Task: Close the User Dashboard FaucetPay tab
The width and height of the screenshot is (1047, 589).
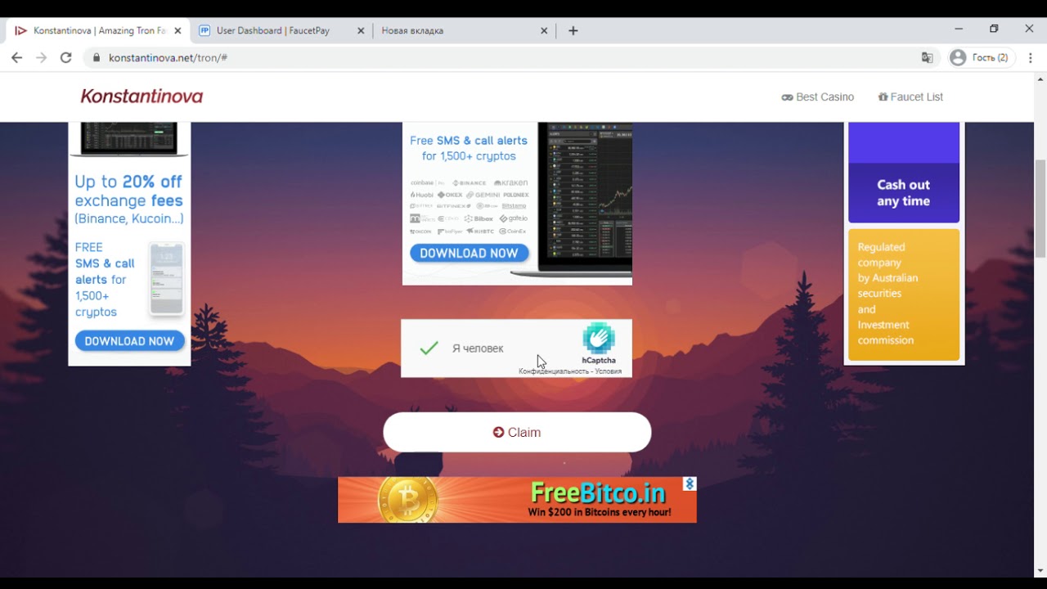Action: pyautogui.click(x=361, y=31)
